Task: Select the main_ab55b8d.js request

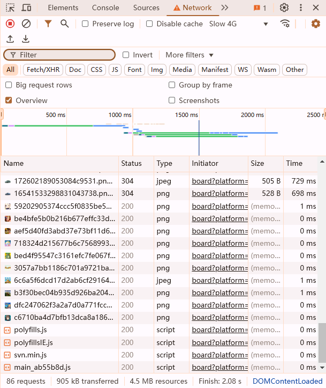Action: tap(159, 367)
